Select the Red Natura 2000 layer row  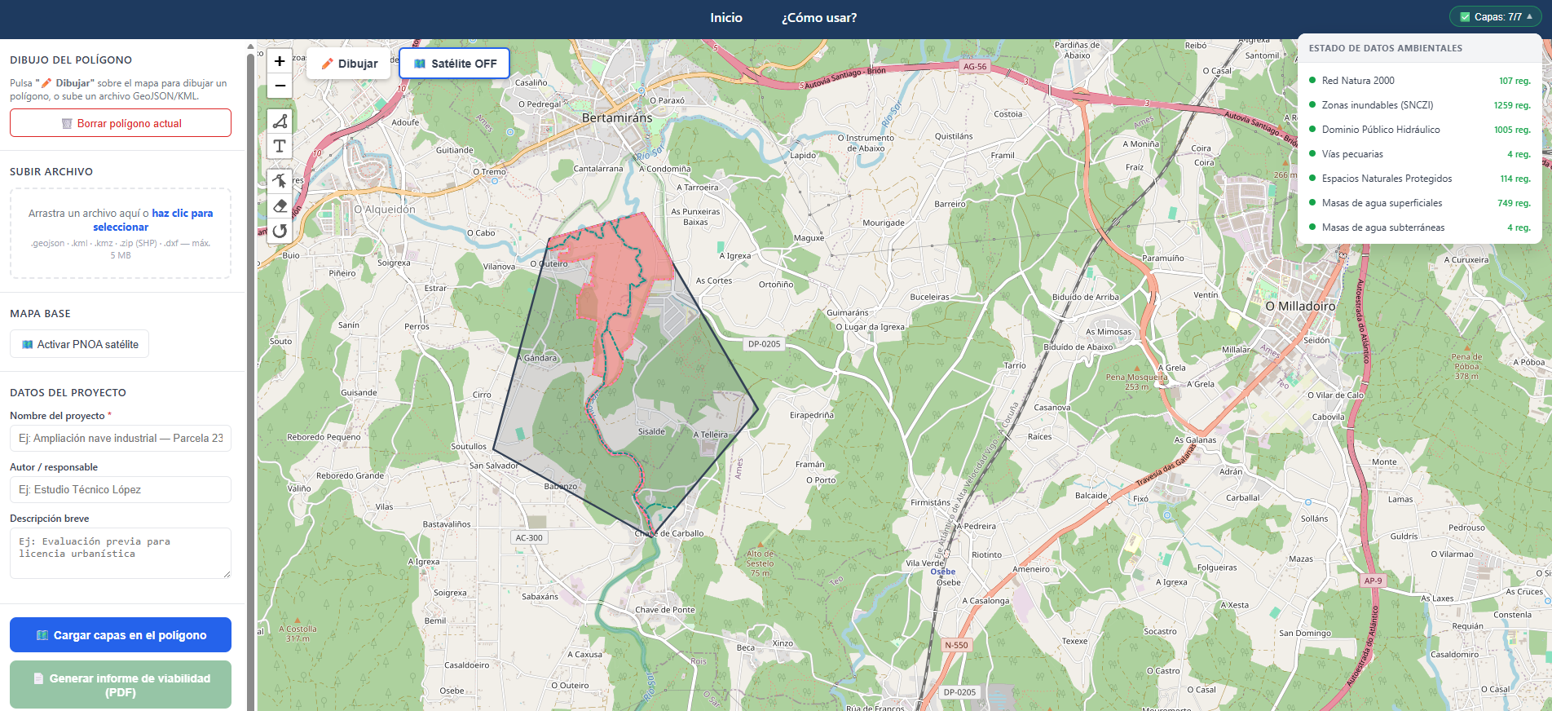(x=1419, y=81)
